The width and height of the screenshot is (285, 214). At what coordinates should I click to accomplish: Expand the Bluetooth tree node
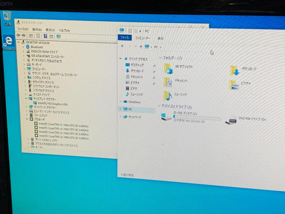(24, 47)
